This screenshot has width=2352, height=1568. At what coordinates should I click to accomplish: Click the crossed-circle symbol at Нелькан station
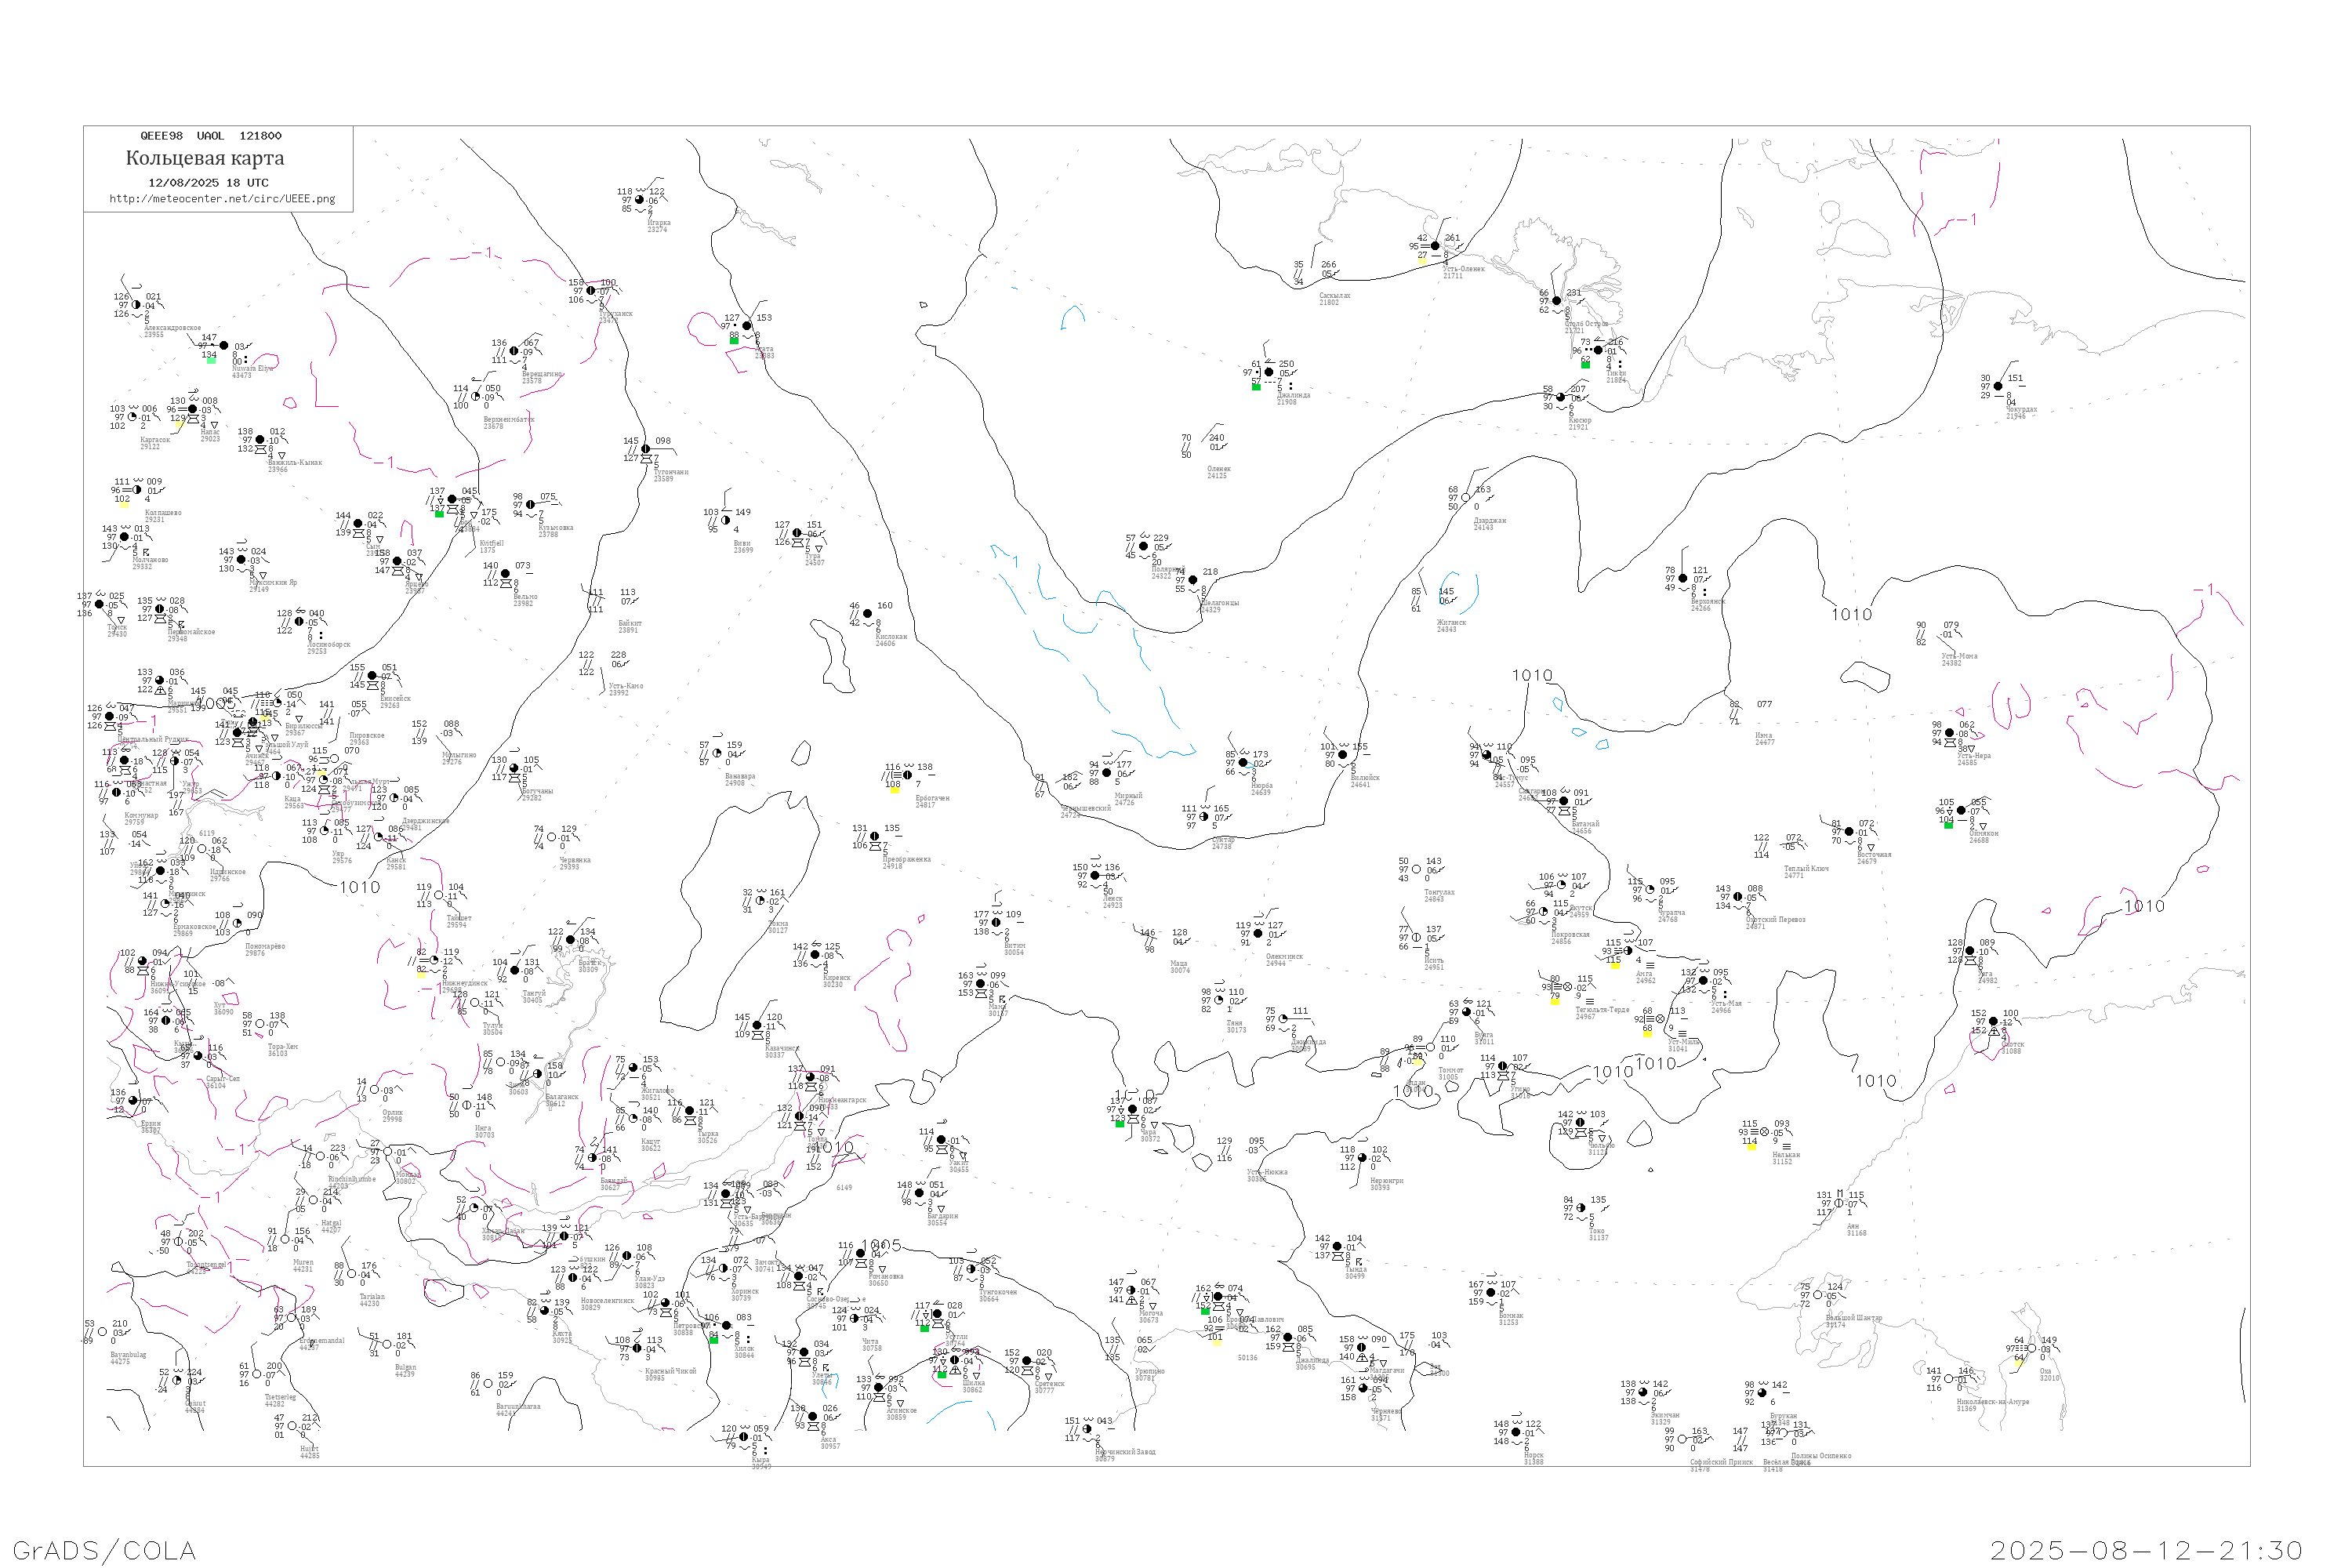pyautogui.click(x=1765, y=1133)
